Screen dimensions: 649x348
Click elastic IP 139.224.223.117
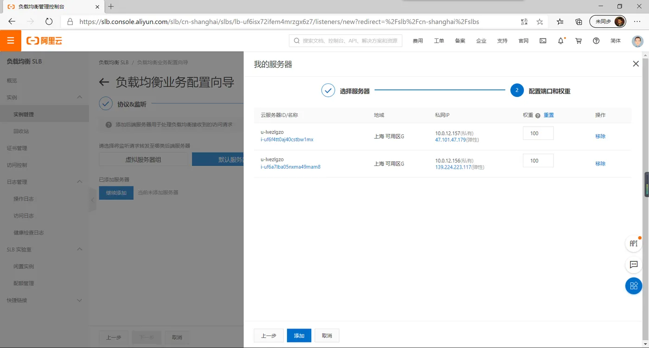(453, 167)
